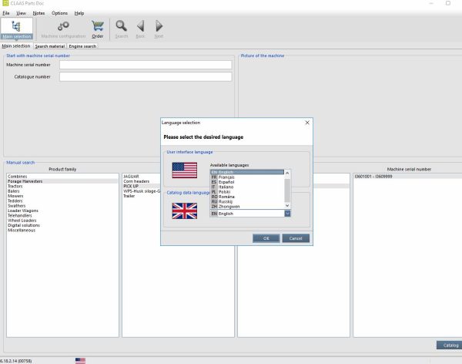The image size is (462, 364).
Task: Focus the Machine serial number field
Action: [146, 65]
